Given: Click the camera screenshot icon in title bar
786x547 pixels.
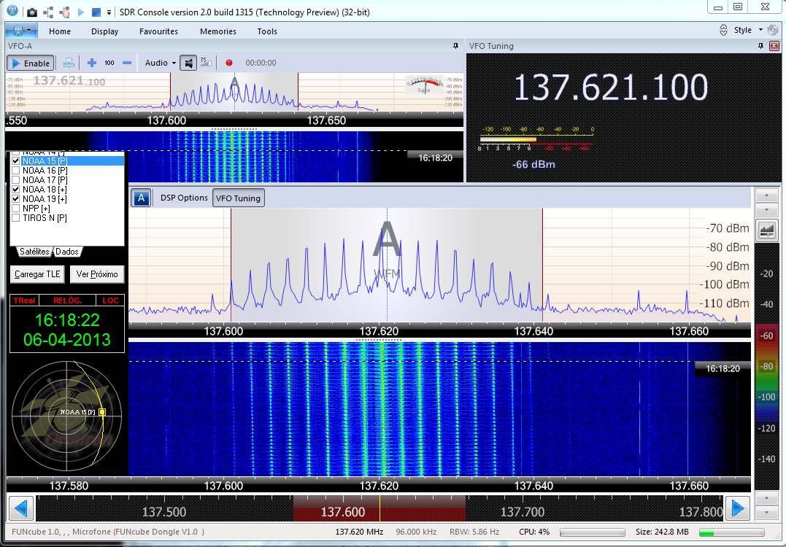Looking at the screenshot, I should (x=32, y=12).
